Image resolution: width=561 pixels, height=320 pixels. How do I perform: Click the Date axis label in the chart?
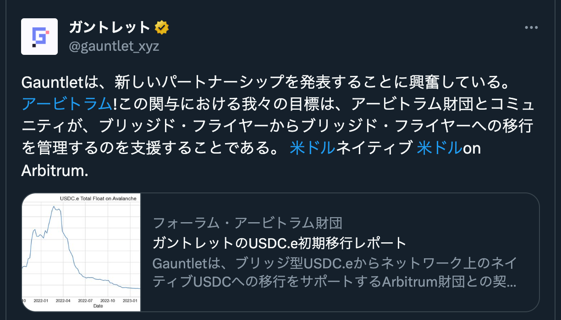point(98,306)
